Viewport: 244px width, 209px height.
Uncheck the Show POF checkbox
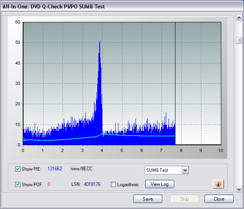click(x=18, y=184)
